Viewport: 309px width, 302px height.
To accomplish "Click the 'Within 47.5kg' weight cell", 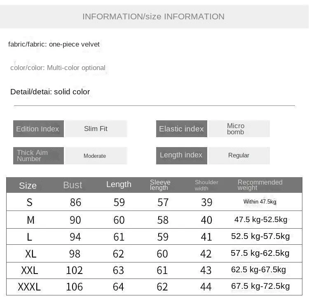I will [260, 201].
